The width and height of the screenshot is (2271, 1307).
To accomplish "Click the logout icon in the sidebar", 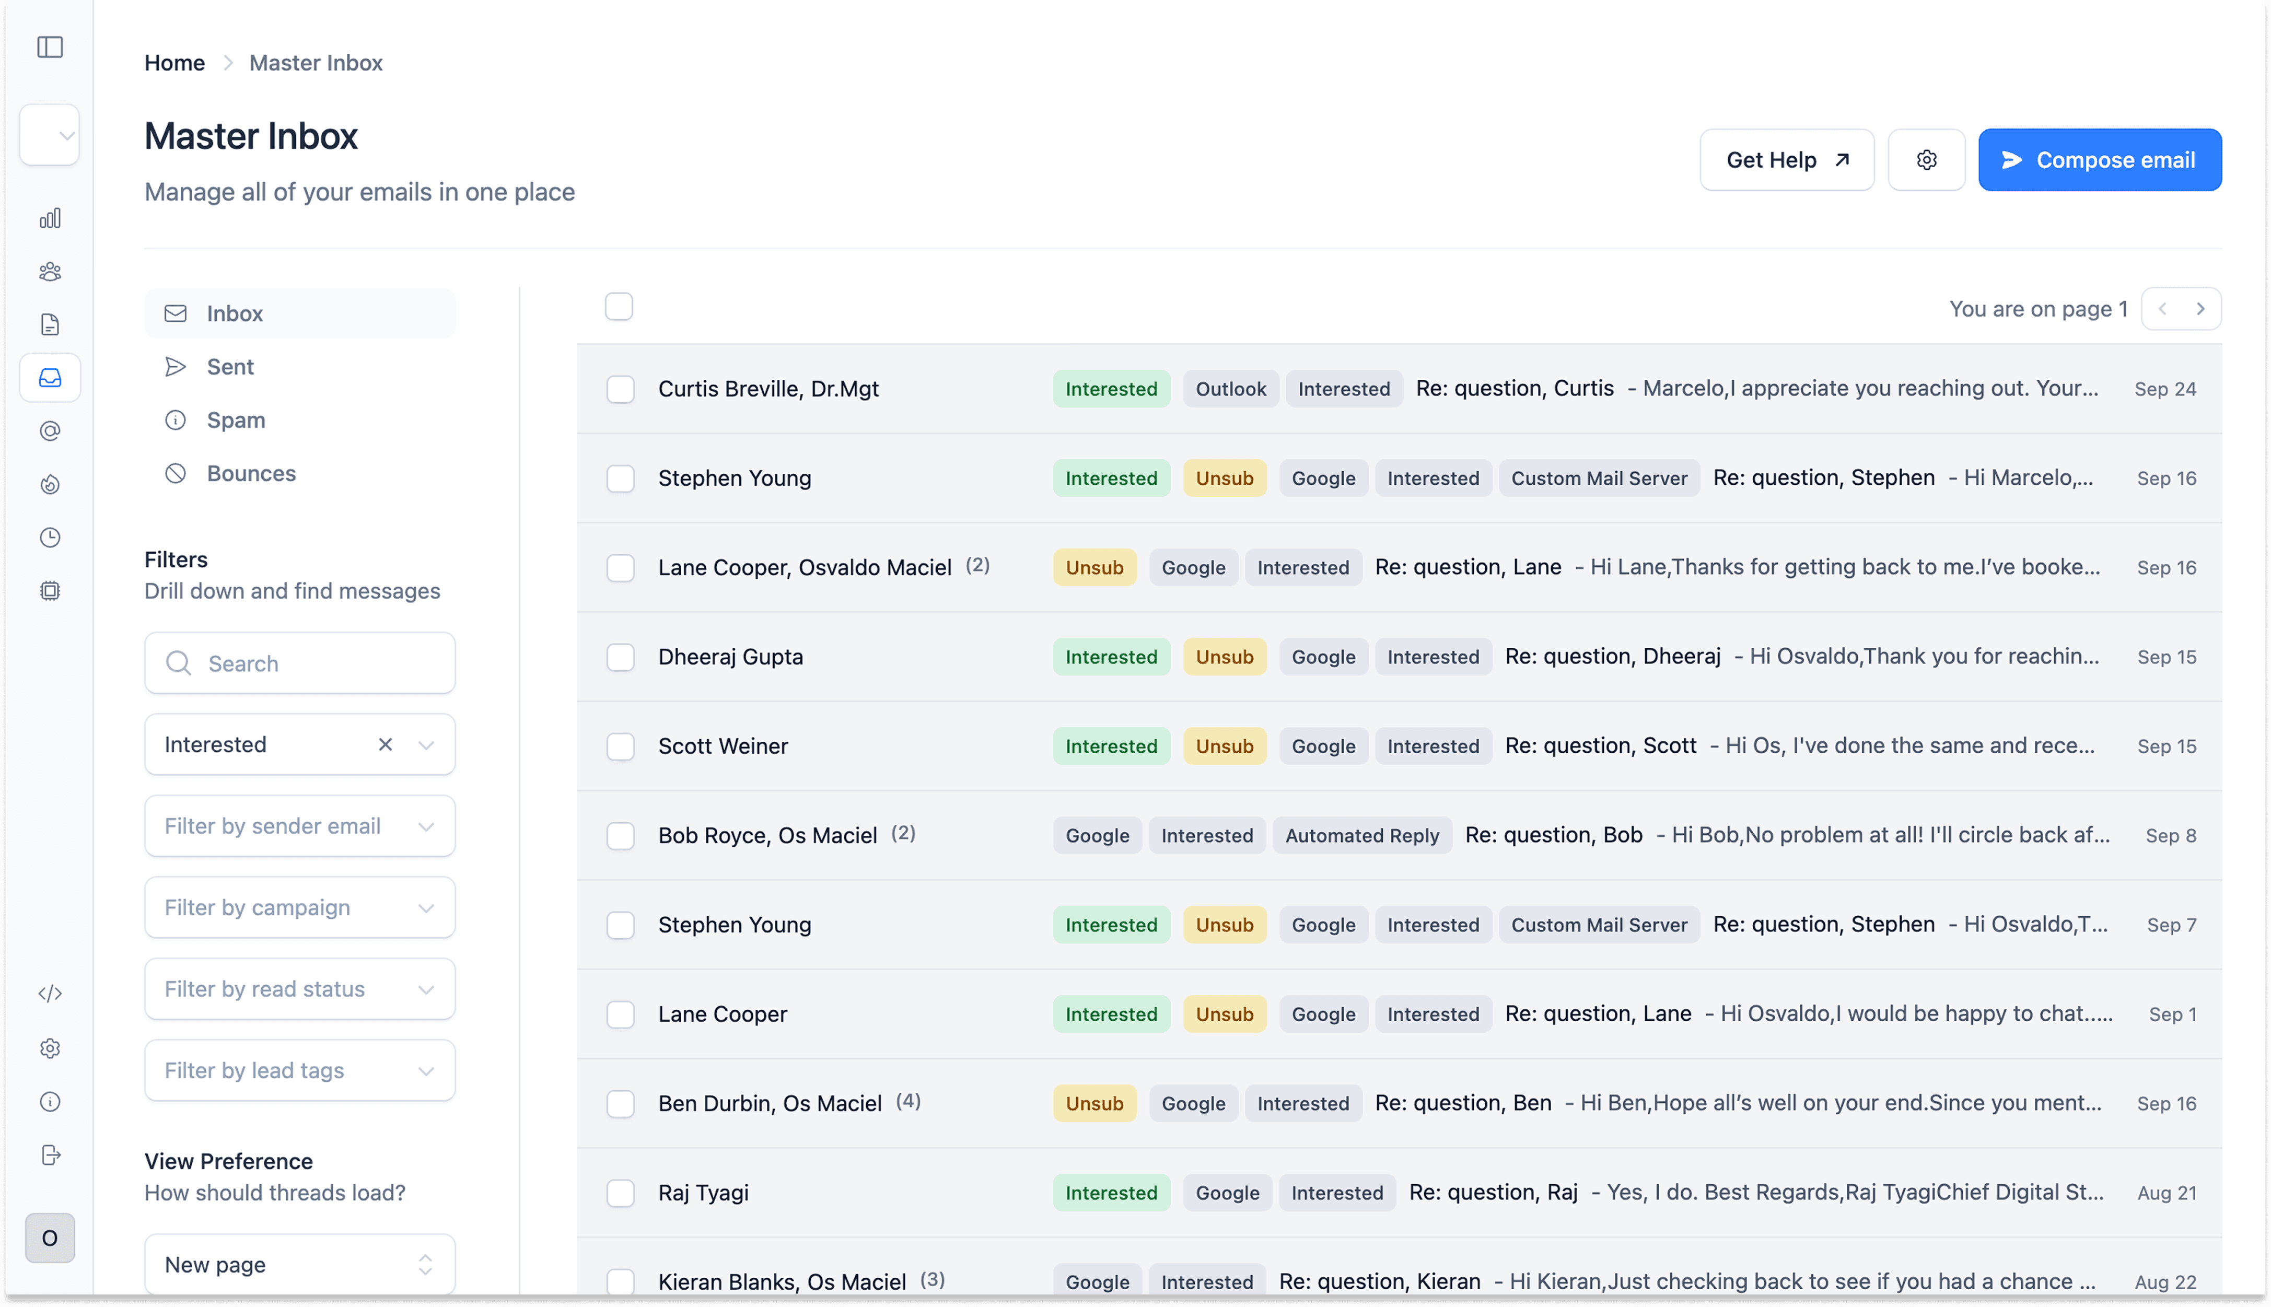I will pos(50,1154).
